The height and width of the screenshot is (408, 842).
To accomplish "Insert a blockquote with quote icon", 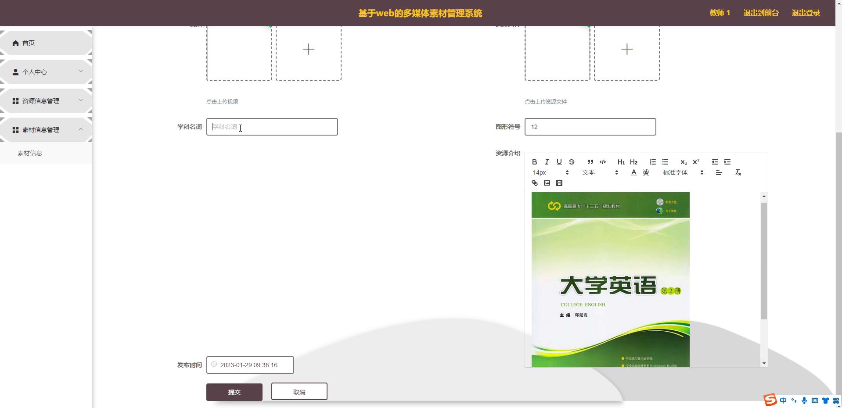I will pyautogui.click(x=590, y=162).
